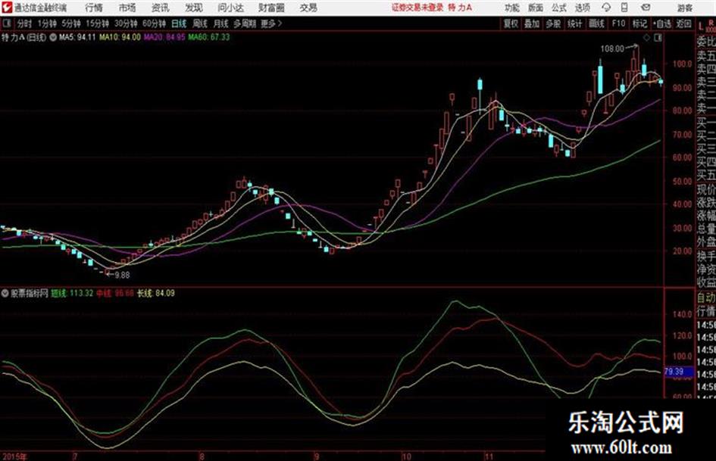Click the diamond icon in the chart's top-right corner
Image resolution: width=716 pixels, height=461 pixels.
[x=646, y=38]
